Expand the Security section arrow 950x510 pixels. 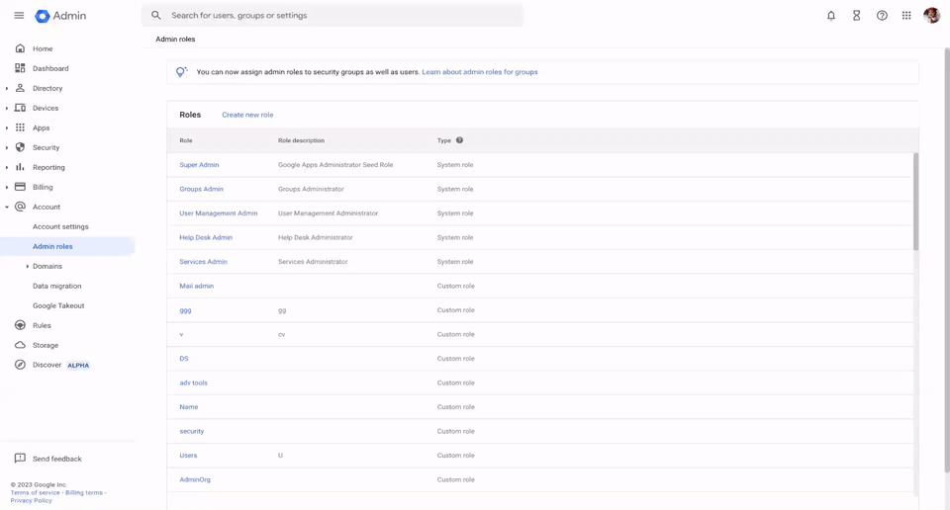7,147
